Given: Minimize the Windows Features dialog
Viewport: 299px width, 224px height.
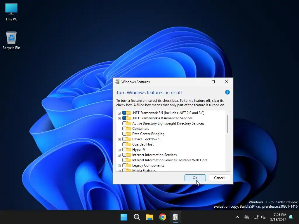Looking at the screenshot, I should click(200, 82).
